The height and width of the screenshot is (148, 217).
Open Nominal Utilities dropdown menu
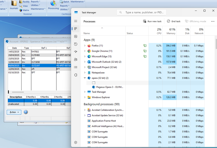pos(35,5)
